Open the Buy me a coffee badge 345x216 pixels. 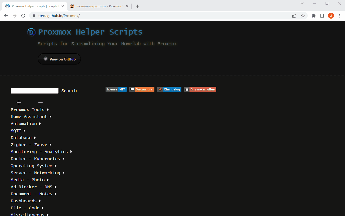(x=200, y=89)
